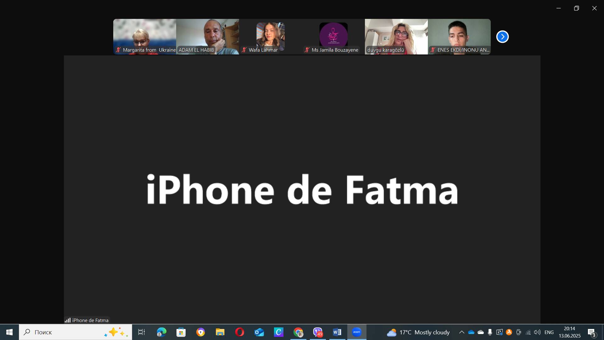
Task: Click muted mic icon beside ENES EKDİ
Action: [433, 50]
